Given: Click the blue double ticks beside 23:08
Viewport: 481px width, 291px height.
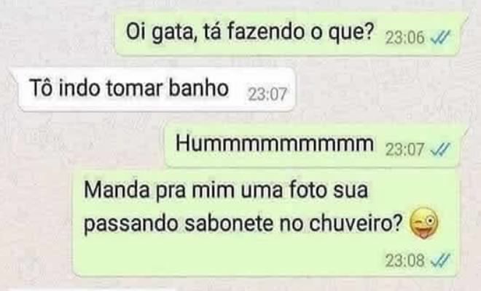Looking at the screenshot, I should click(440, 261).
